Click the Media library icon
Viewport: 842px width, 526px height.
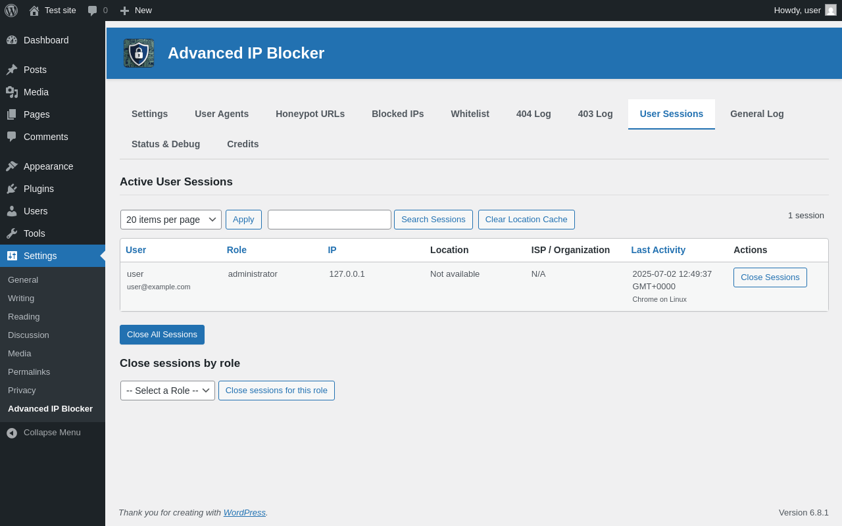click(x=12, y=92)
